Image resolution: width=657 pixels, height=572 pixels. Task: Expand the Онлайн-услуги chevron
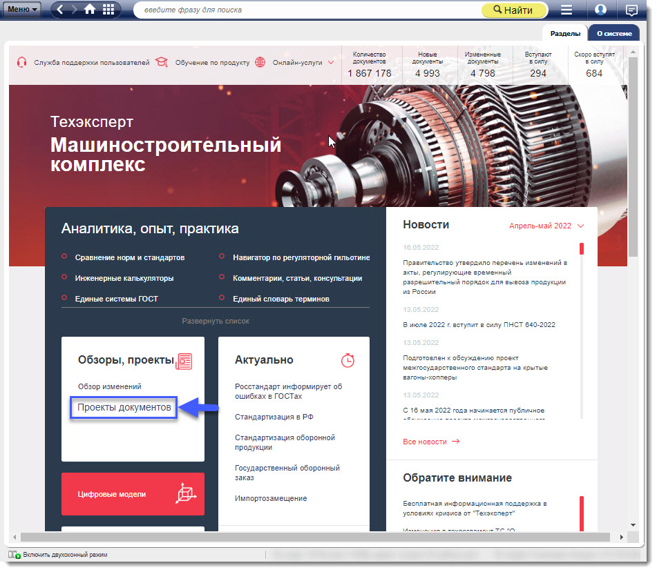pos(331,62)
